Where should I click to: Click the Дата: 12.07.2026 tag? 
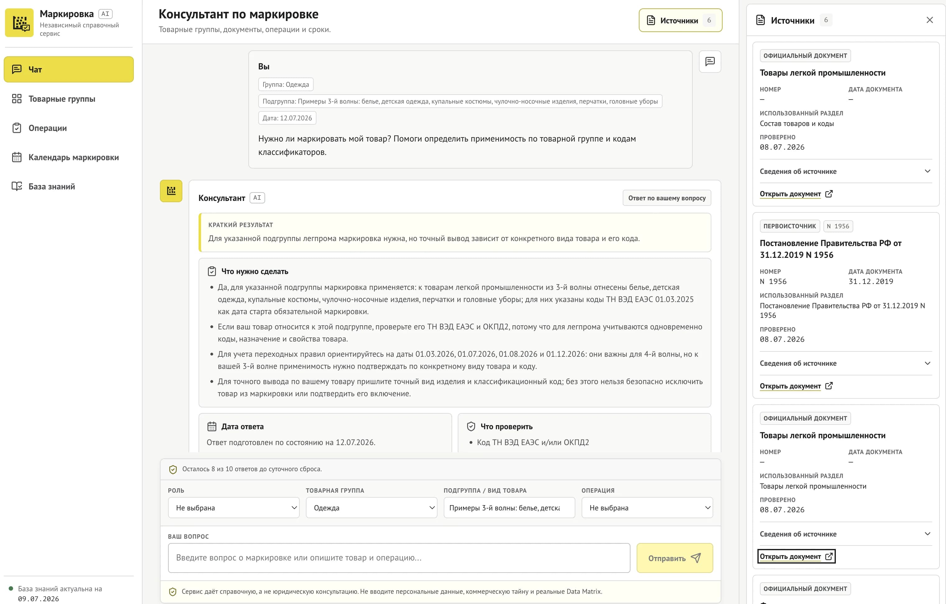tap(287, 118)
